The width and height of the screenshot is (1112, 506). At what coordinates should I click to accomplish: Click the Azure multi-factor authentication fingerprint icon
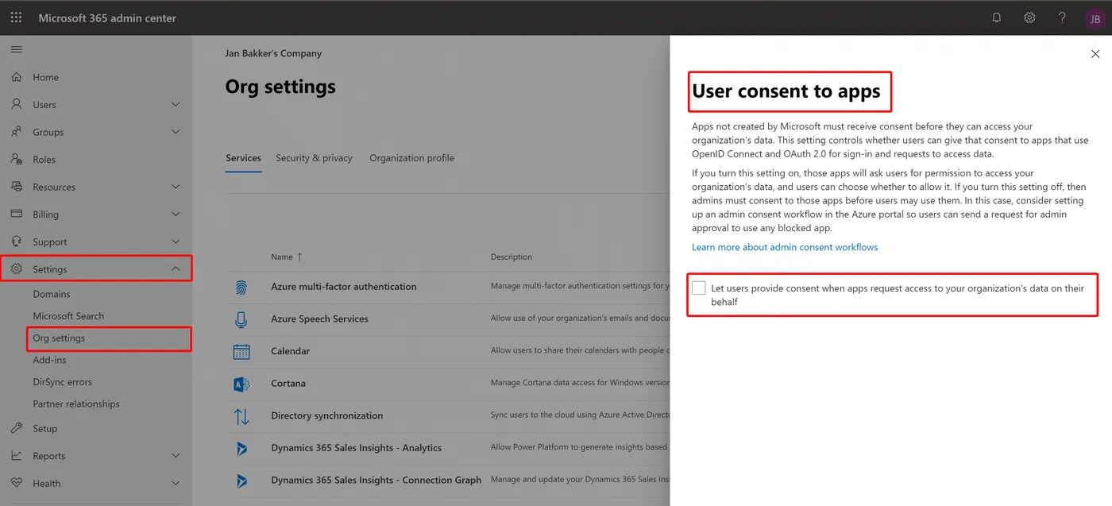pos(241,287)
